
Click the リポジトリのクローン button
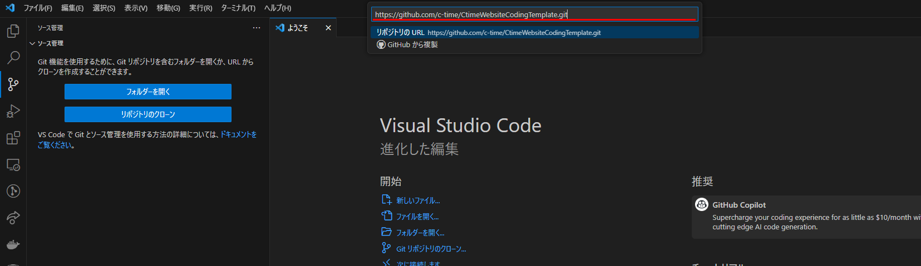point(148,114)
